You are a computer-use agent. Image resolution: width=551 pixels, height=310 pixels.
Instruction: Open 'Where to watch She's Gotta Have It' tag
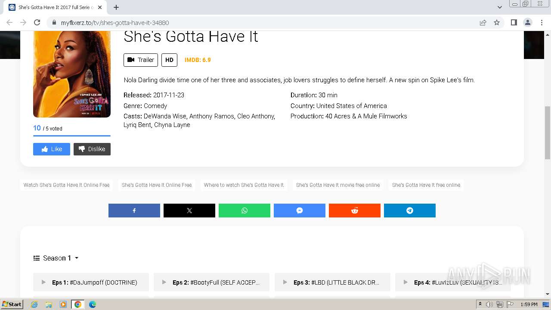(x=244, y=185)
